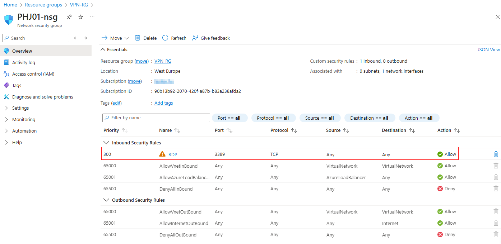
Task: Mark PHJ01-nsg as favorite with star
Action: pos(81,17)
